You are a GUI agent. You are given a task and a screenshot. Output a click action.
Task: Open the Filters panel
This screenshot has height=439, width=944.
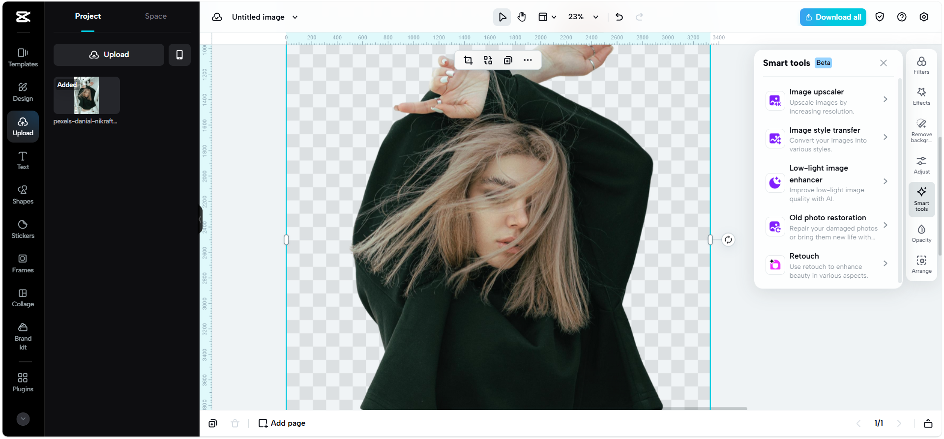tap(921, 65)
